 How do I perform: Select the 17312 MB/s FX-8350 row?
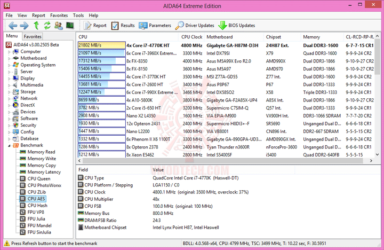(226, 61)
